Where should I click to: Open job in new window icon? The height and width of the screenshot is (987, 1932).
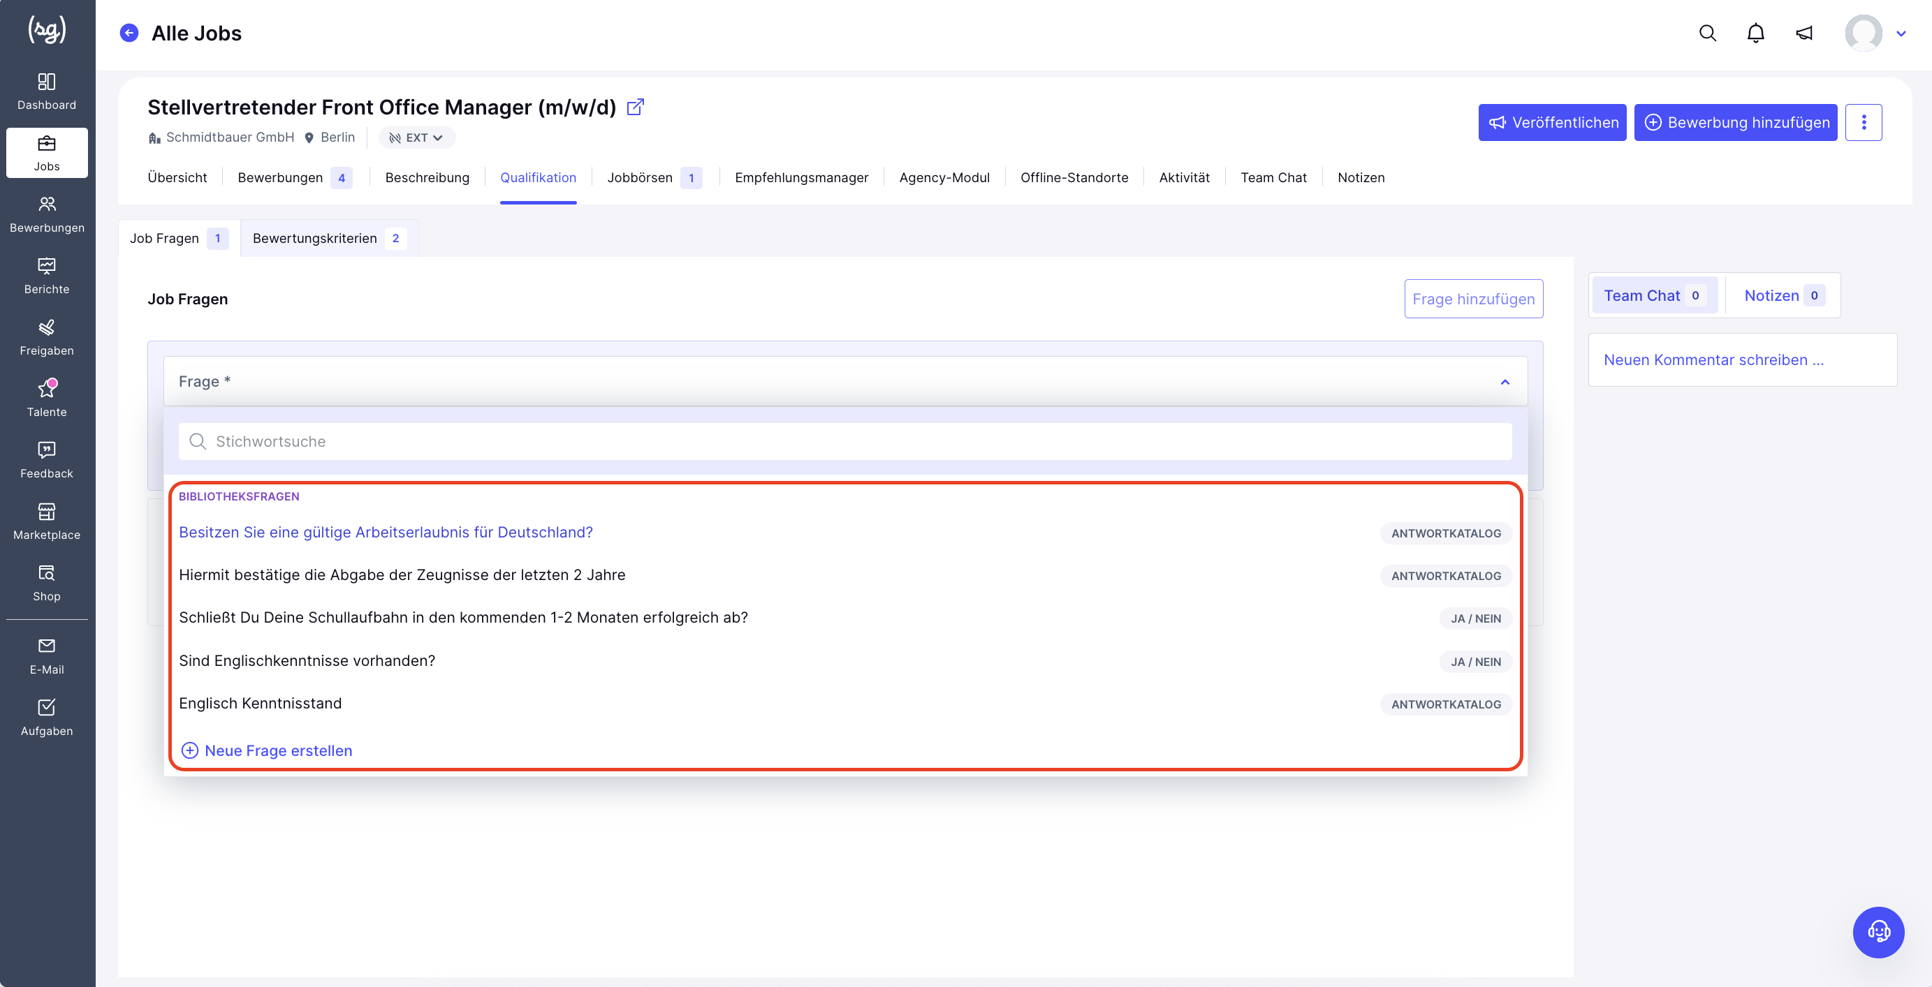634,107
